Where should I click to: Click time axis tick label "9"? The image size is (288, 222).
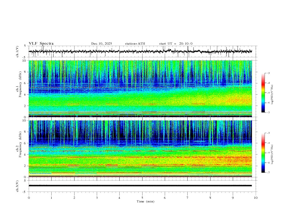[x=233, y=198]
